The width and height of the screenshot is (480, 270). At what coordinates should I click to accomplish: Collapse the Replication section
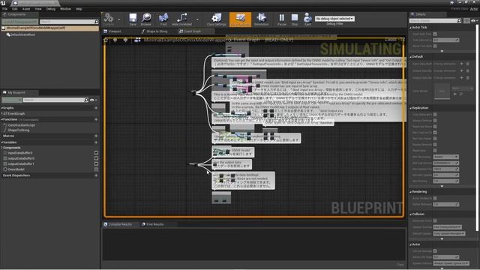pyautogui.click(x=411, y=108)
